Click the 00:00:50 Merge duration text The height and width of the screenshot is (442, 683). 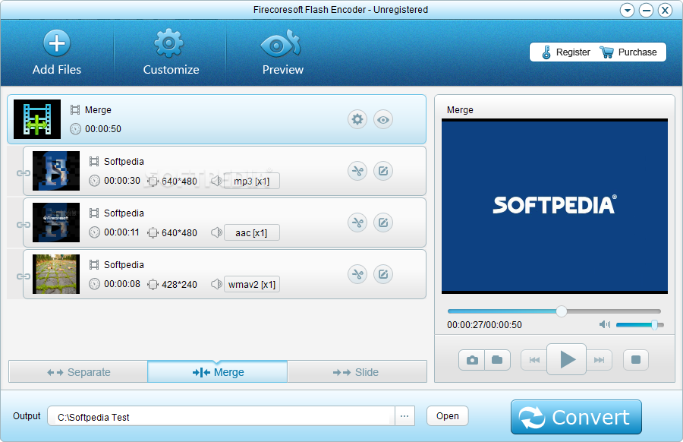coord(103,129)
